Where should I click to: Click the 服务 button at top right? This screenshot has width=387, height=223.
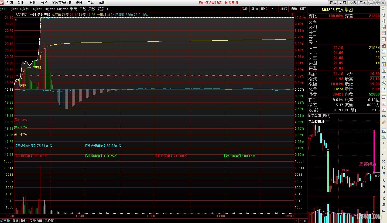pyautogui.click(x=363, y=3)
